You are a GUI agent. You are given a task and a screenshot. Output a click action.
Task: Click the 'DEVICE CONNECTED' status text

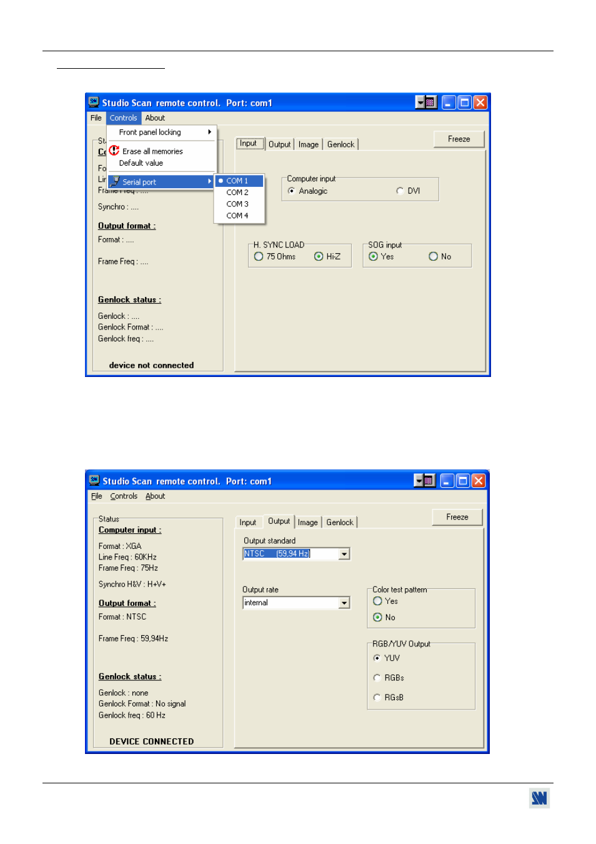152,741
